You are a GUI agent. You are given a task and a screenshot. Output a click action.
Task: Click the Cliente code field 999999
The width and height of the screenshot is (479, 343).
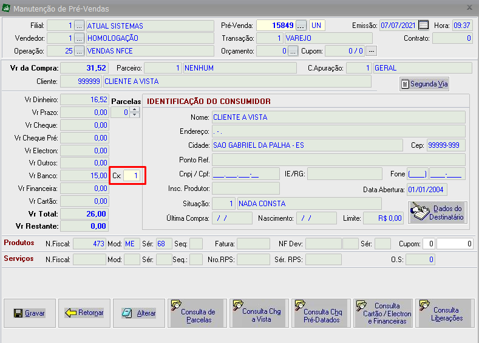click(x=81, y=81)
